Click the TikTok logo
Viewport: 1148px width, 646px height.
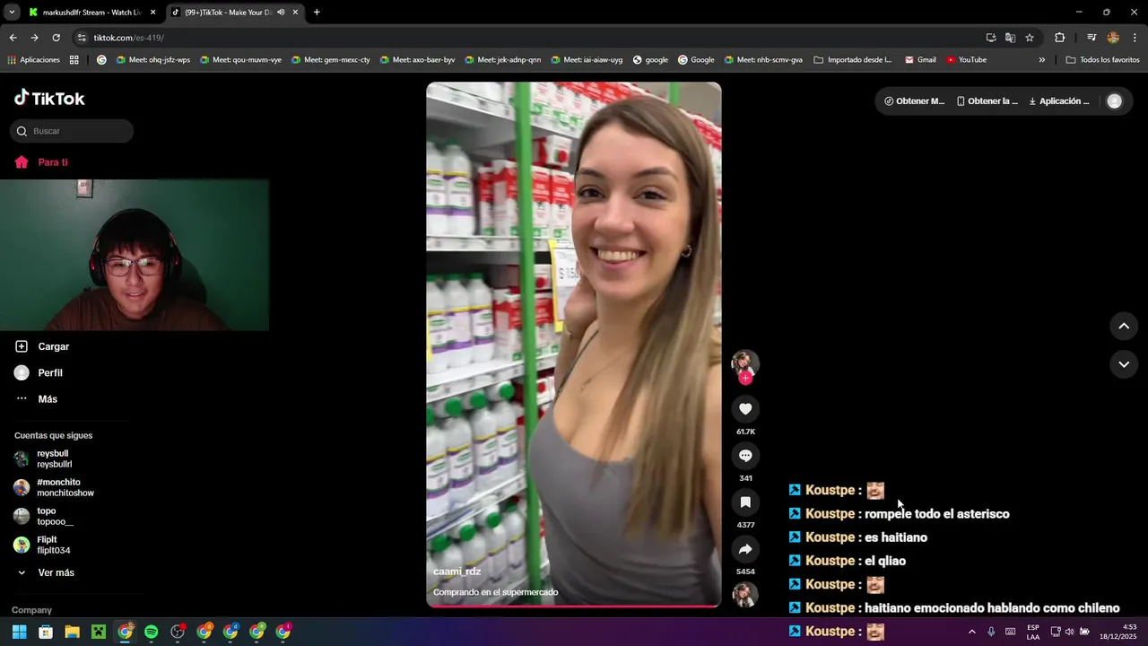click(50, 98)
